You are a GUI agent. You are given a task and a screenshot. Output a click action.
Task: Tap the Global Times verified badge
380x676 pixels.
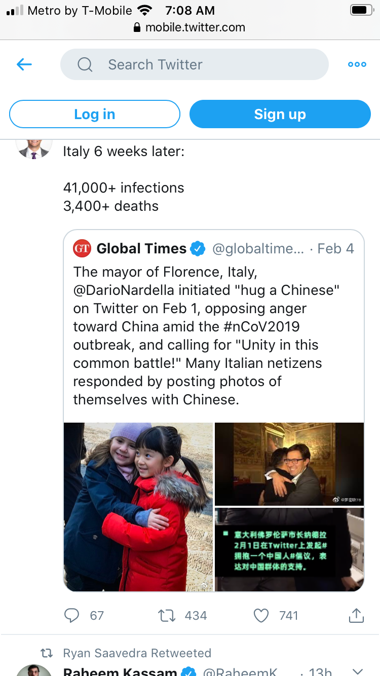[x=198, y=249]
